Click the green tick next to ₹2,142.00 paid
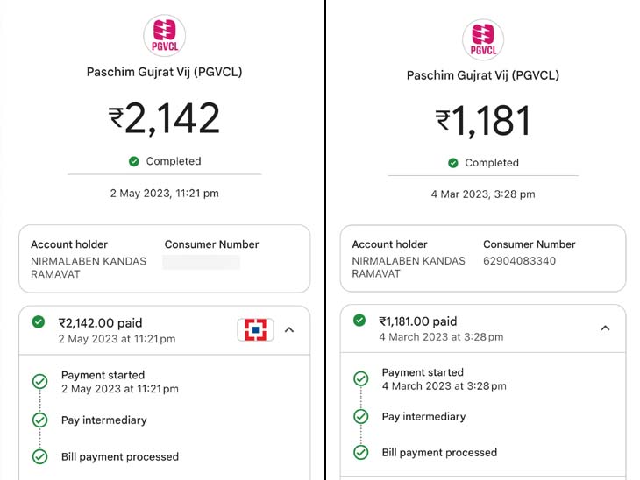 coord(39,322)
